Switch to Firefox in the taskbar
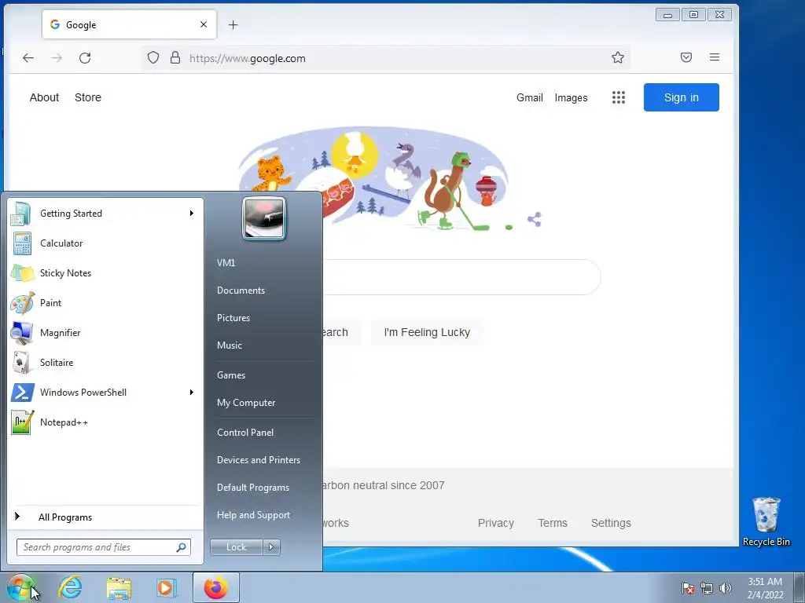 [x=216, y=587]
